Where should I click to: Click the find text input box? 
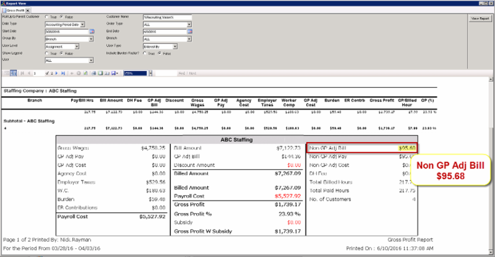click(166, 73)
